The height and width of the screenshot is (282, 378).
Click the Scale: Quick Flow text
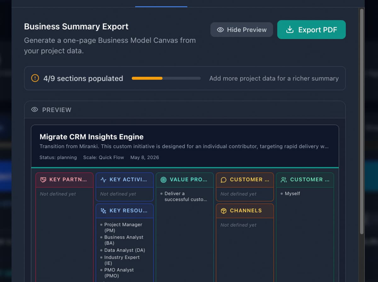(x=104, y=157)
